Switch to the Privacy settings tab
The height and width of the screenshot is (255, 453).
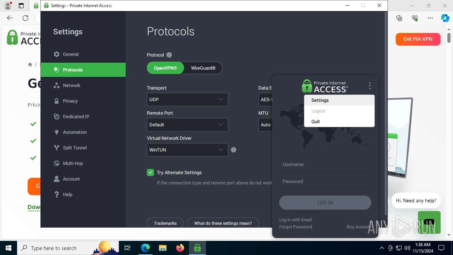click(x=83, y=101)
